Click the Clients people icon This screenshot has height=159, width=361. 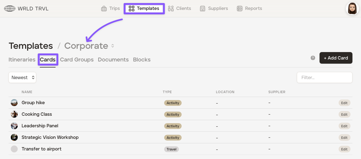171,9
